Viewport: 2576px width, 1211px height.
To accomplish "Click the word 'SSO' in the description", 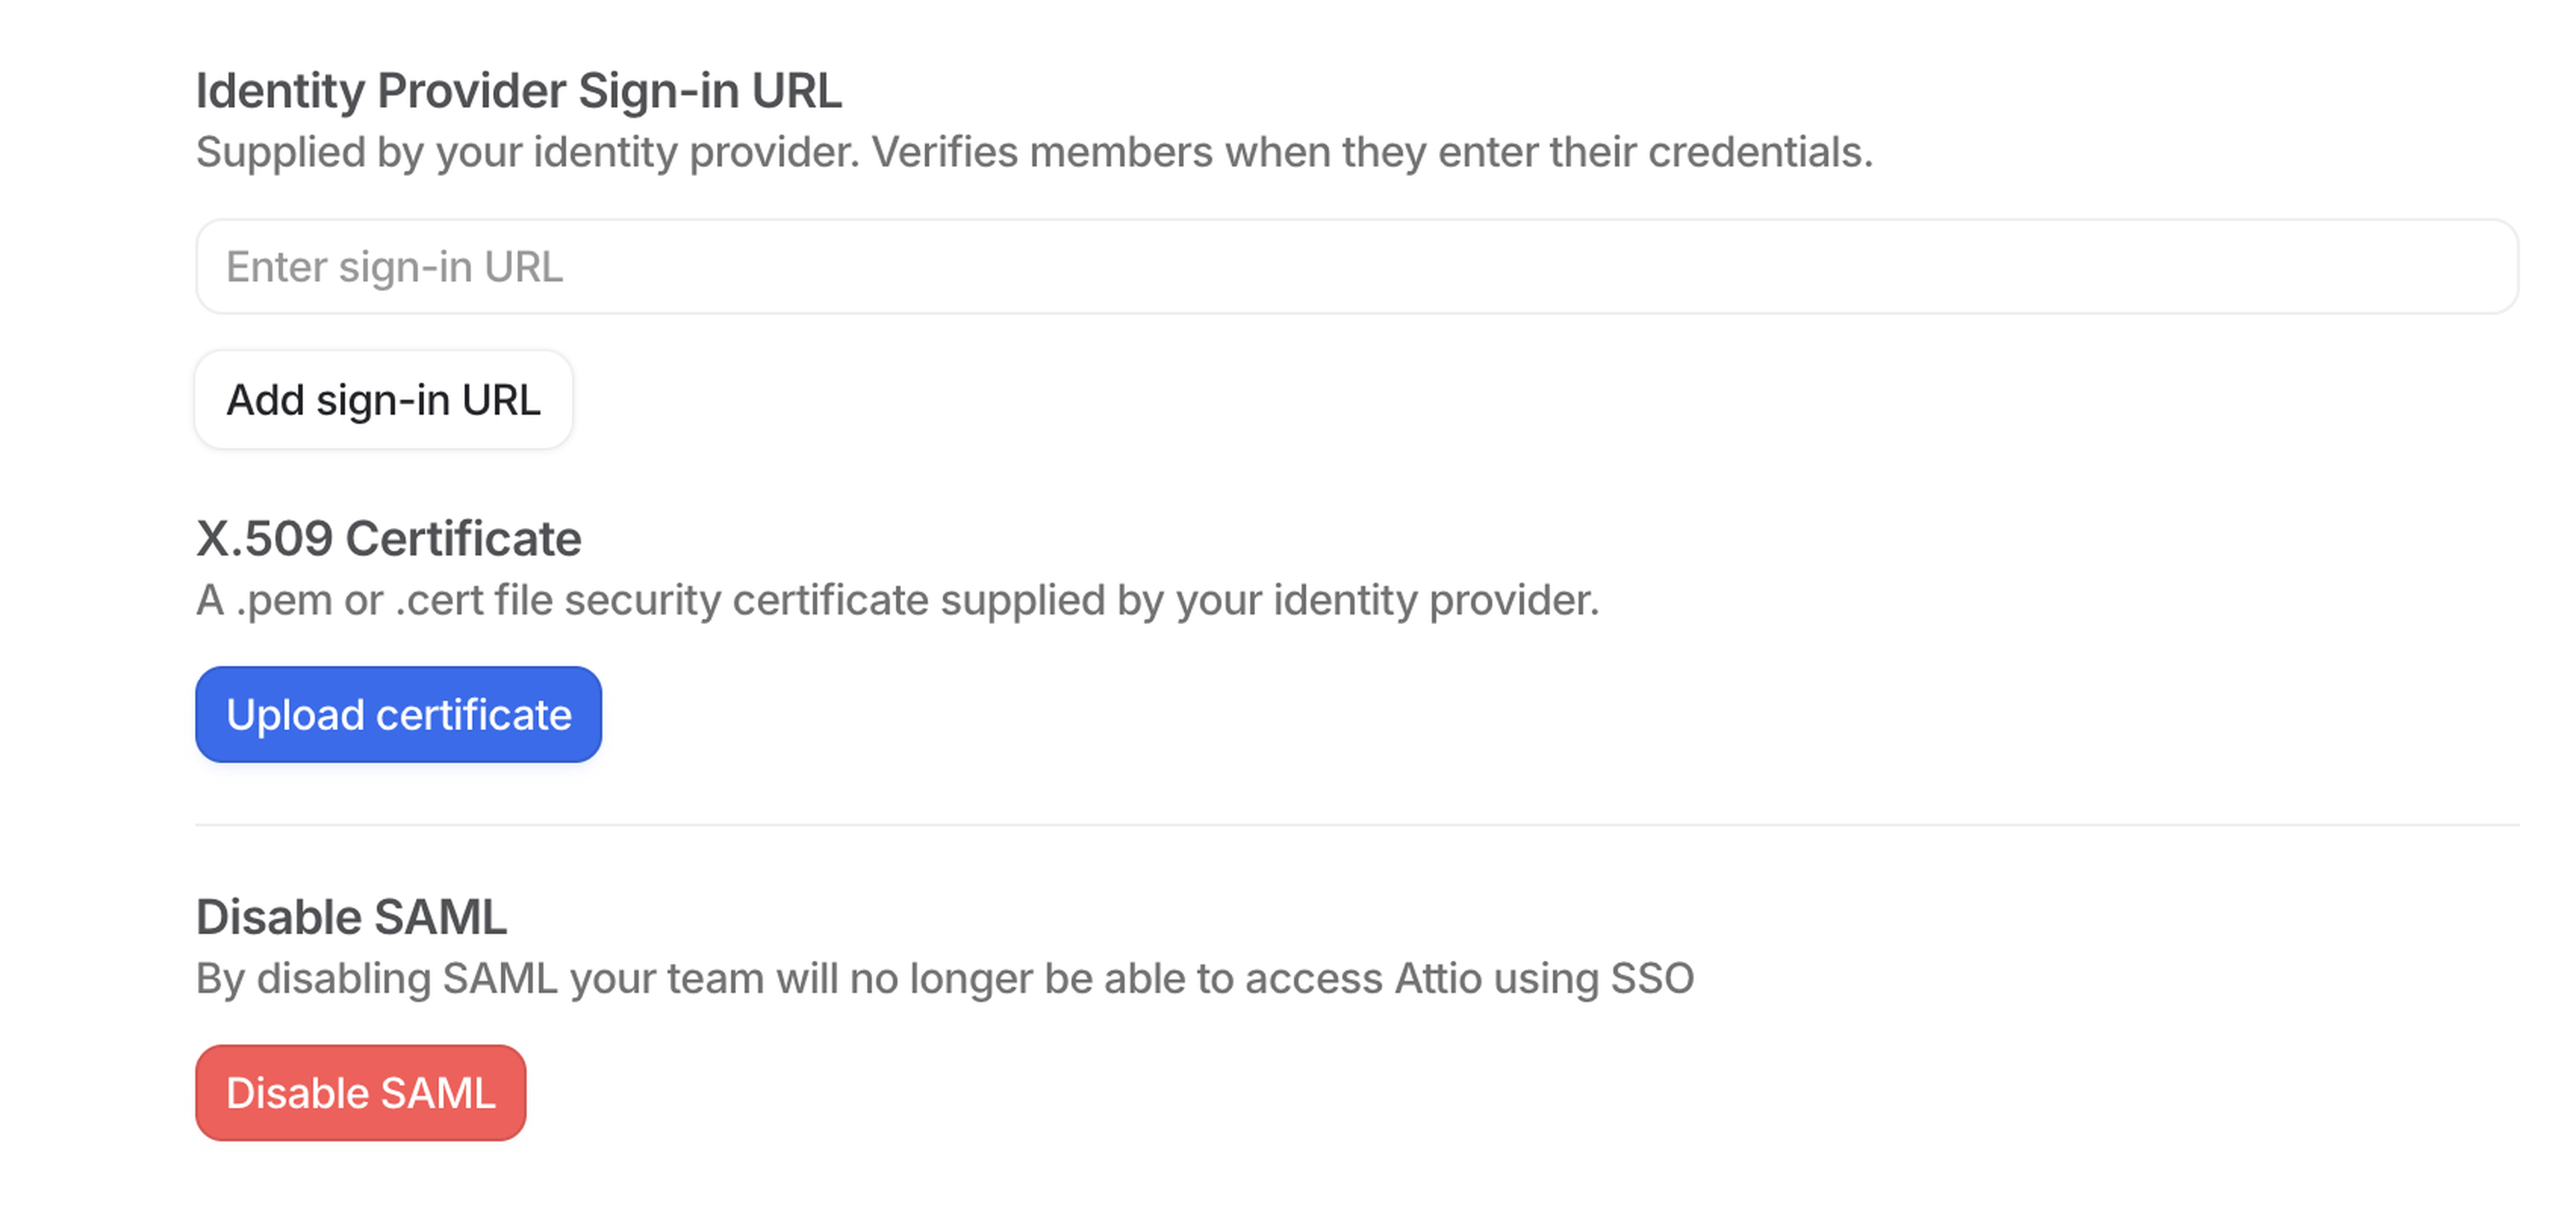I will [x=1652, y=979].
